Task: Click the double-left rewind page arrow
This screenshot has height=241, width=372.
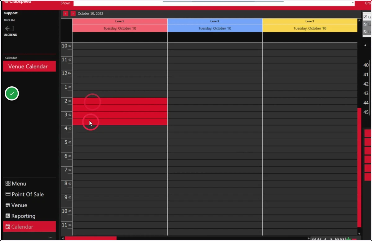Action: point(319,239)
